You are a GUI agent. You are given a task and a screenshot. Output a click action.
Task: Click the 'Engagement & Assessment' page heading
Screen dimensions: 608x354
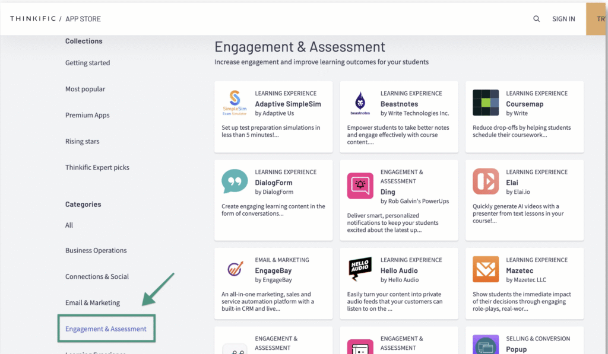[300, 47]
